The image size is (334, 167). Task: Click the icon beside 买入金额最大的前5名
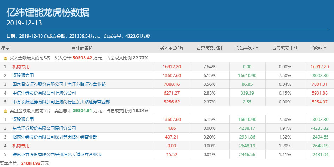coord(5,58)
